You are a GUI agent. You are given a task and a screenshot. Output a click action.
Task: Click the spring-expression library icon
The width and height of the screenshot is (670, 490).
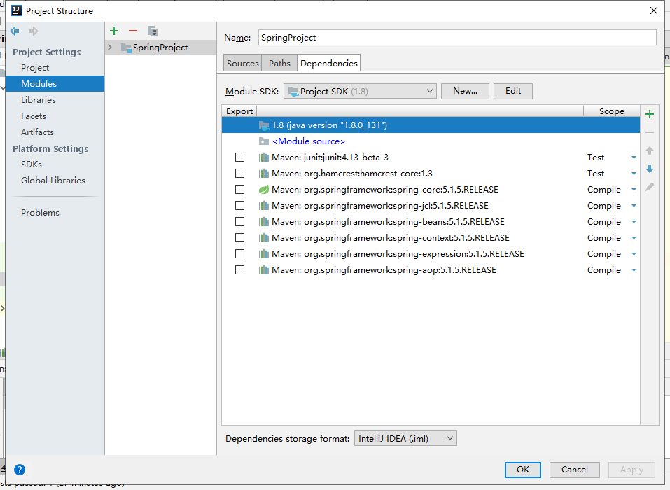tap(264, 254)
